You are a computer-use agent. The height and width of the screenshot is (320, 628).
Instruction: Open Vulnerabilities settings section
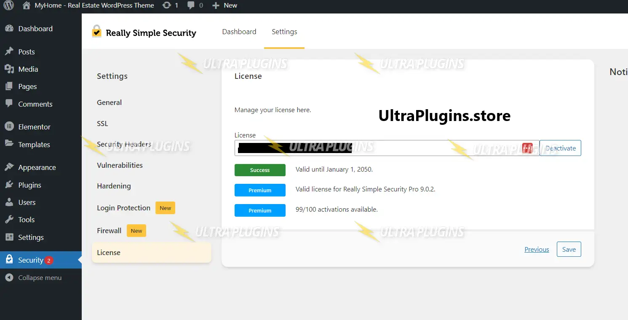120,165
